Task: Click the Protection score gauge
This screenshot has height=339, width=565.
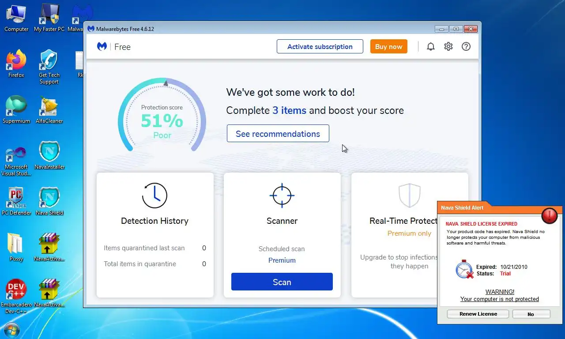Action: coord(162,116)
